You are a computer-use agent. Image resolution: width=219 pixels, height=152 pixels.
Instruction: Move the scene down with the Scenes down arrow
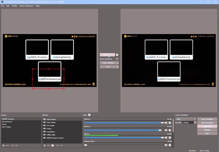(17, 146)
